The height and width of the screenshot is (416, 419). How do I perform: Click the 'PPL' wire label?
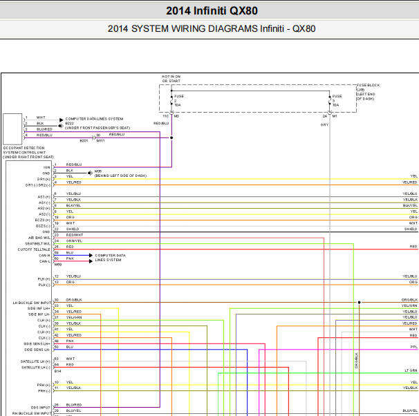pyautogui.click(x=413, y=347)
